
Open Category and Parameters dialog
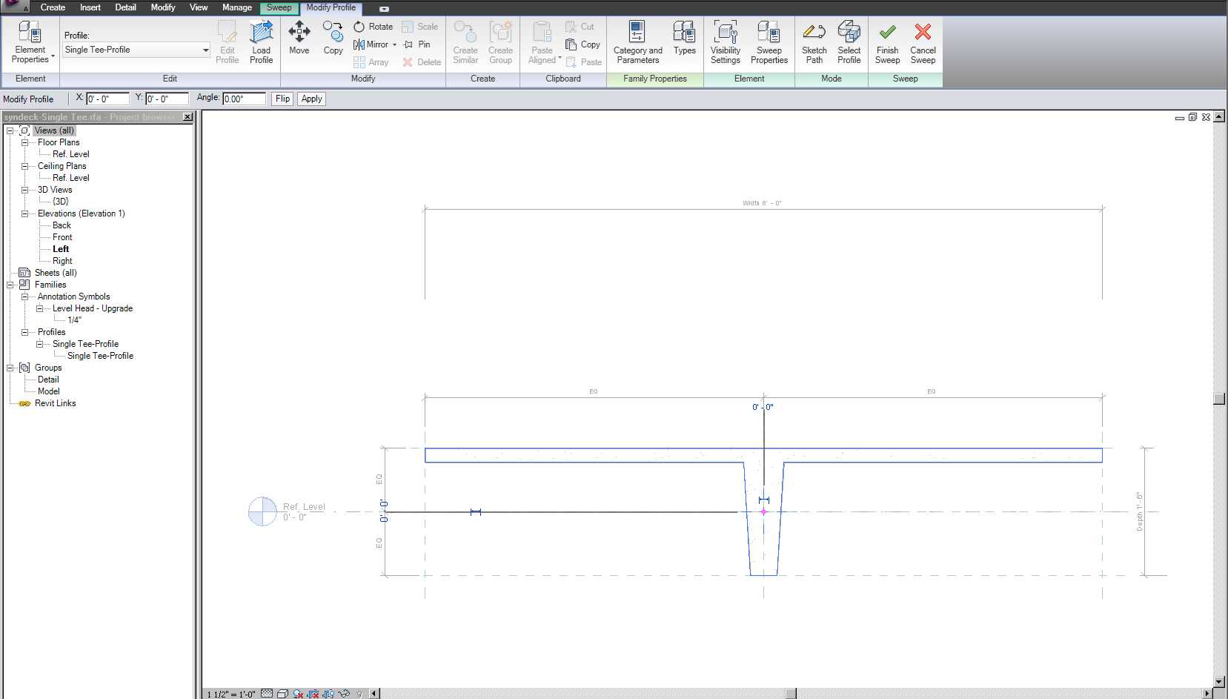tap(637, 43)
